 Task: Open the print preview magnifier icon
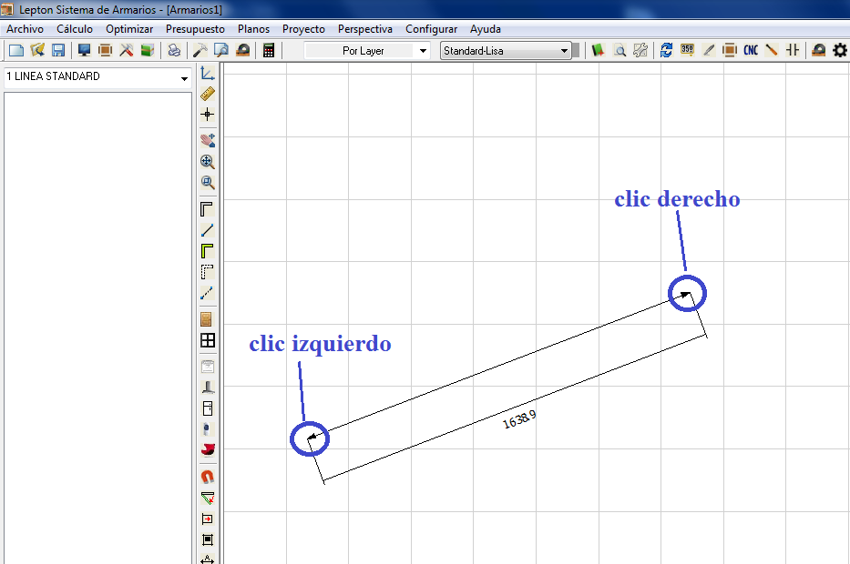tap(221, 50)
